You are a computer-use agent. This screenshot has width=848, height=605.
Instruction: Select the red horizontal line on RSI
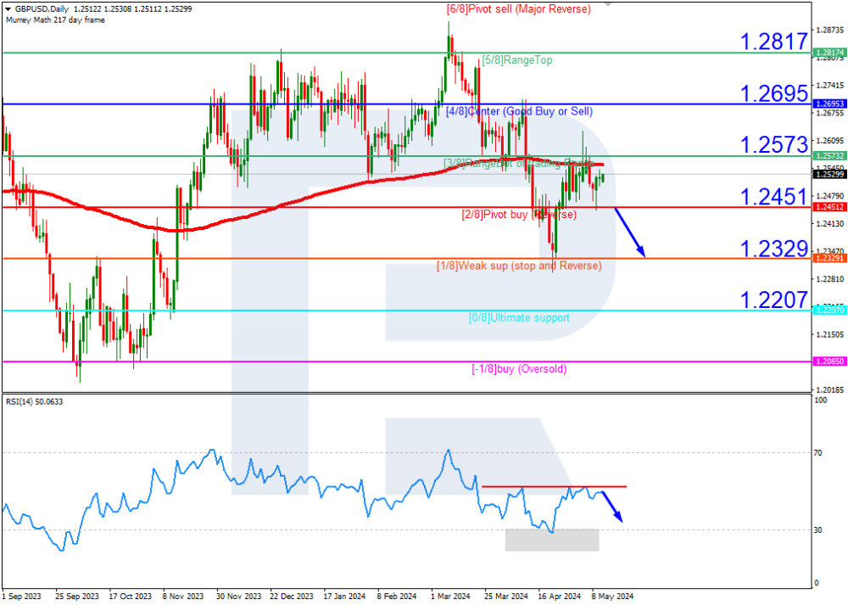(x=554, y=486)
